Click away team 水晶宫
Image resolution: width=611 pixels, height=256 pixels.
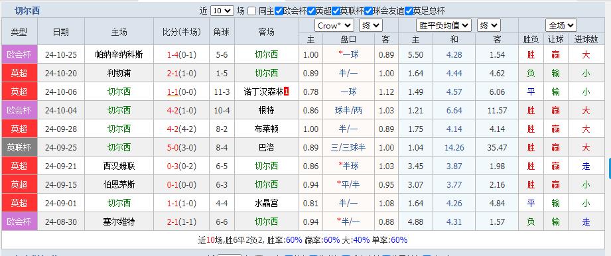point(267,204)
